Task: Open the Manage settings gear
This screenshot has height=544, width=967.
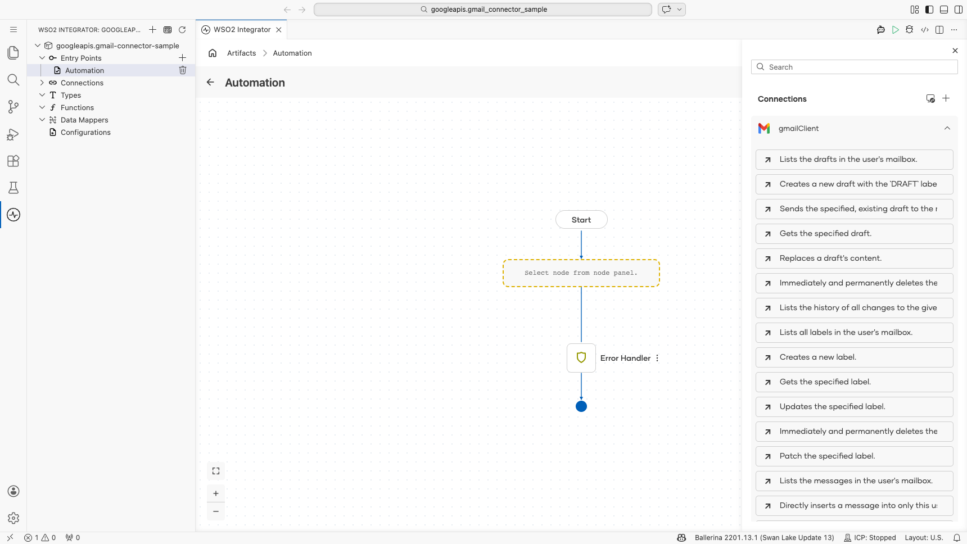Action: pyautogui.click(x=13, y=518)
